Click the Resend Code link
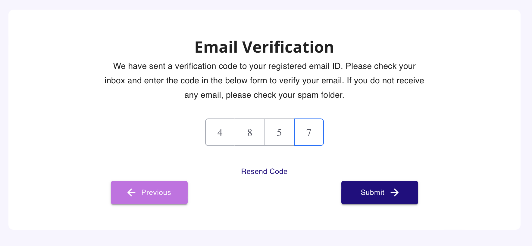Image resolution: width=532 pixels, height=246 pixels. [264, 171]
